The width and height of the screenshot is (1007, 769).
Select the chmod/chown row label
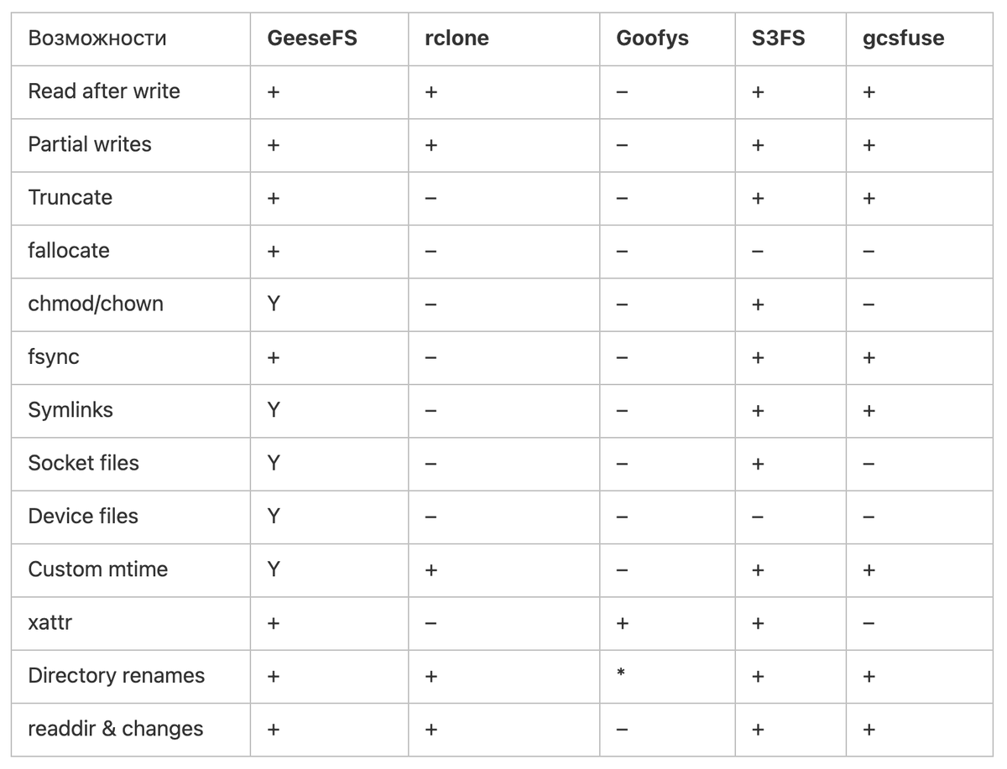pos(96,304)
